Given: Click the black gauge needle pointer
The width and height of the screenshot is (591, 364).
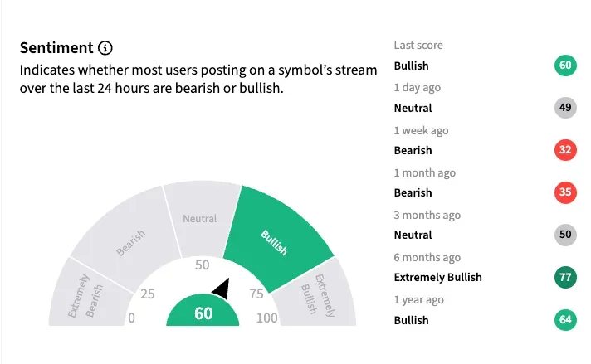Looking at the screenshot, I should (x=221, y=288).
